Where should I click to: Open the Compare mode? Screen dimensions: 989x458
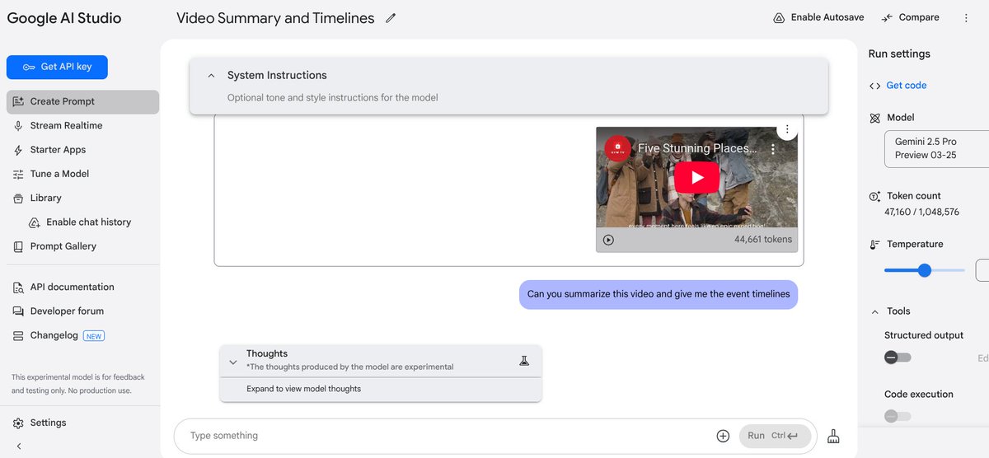click(x=910, y=17)
